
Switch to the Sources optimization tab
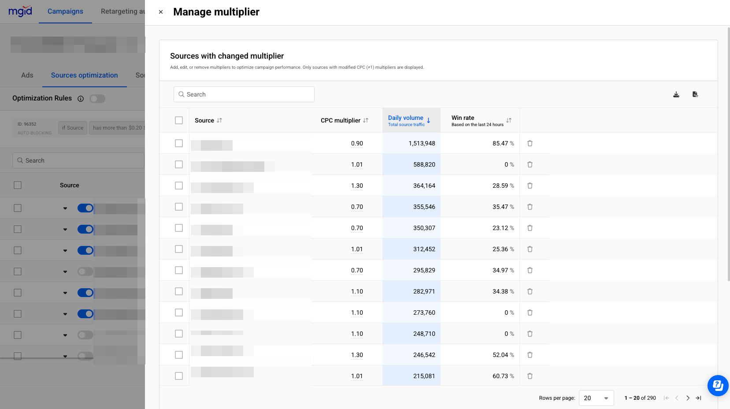click(x=84, y=75)
